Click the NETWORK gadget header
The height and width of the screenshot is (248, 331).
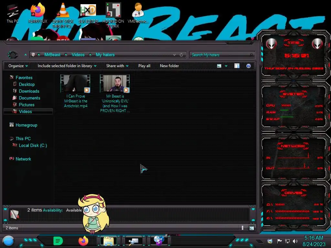pos(293,146)
